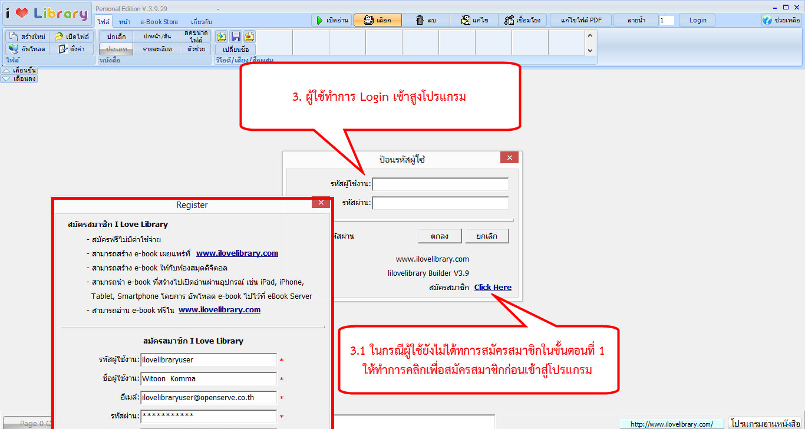Click the field containing Witoon Komma

(209, 379)
